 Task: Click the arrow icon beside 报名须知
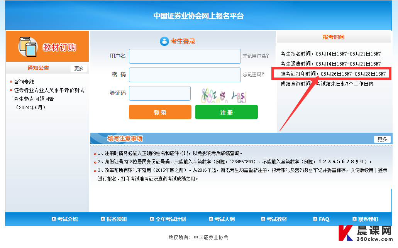coord(103,219)
